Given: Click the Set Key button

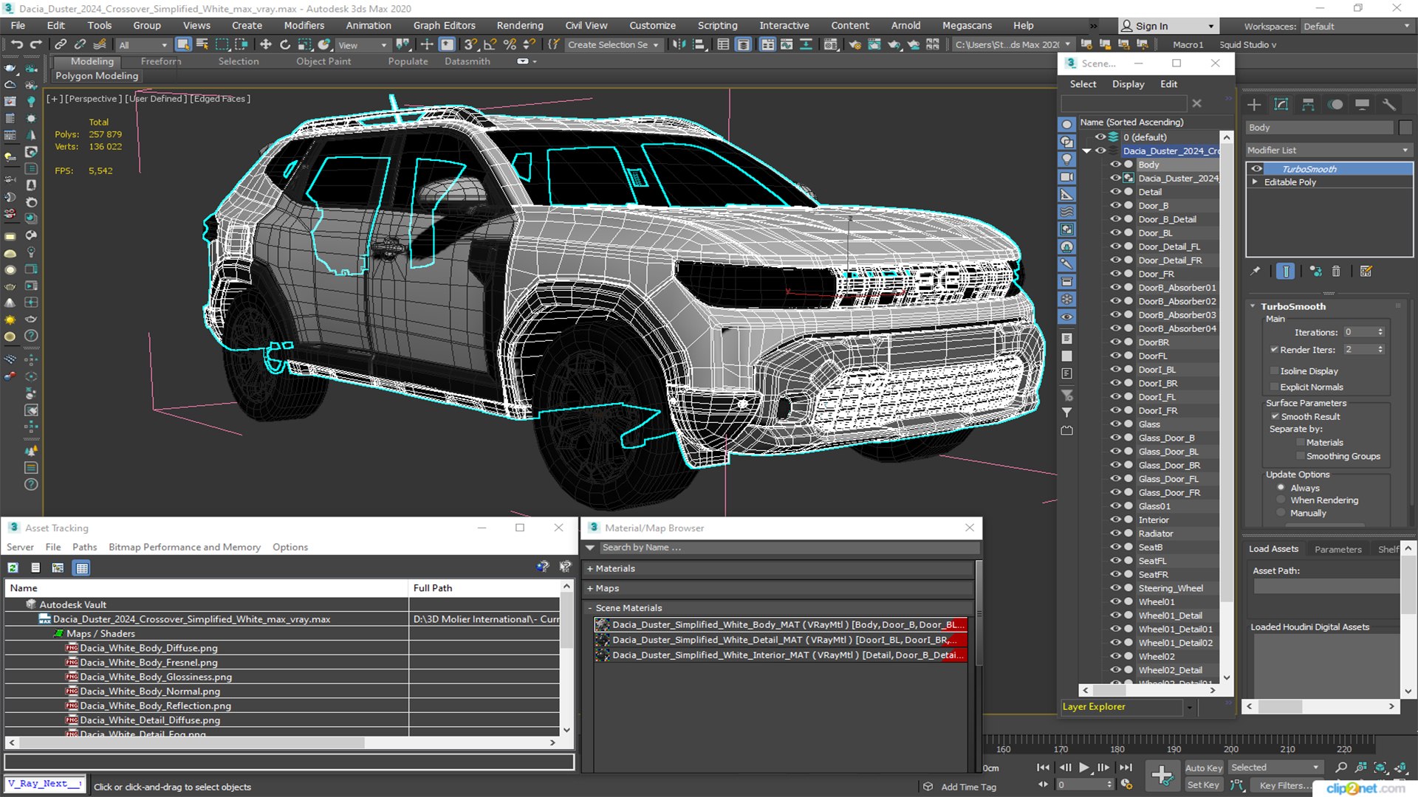Looking at the screenshot, I should [1203, 785].
